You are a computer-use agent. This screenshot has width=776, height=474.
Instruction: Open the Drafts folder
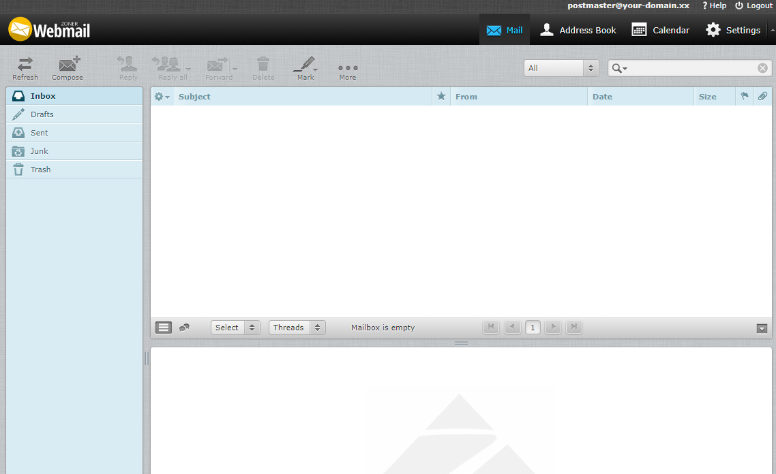42,114
